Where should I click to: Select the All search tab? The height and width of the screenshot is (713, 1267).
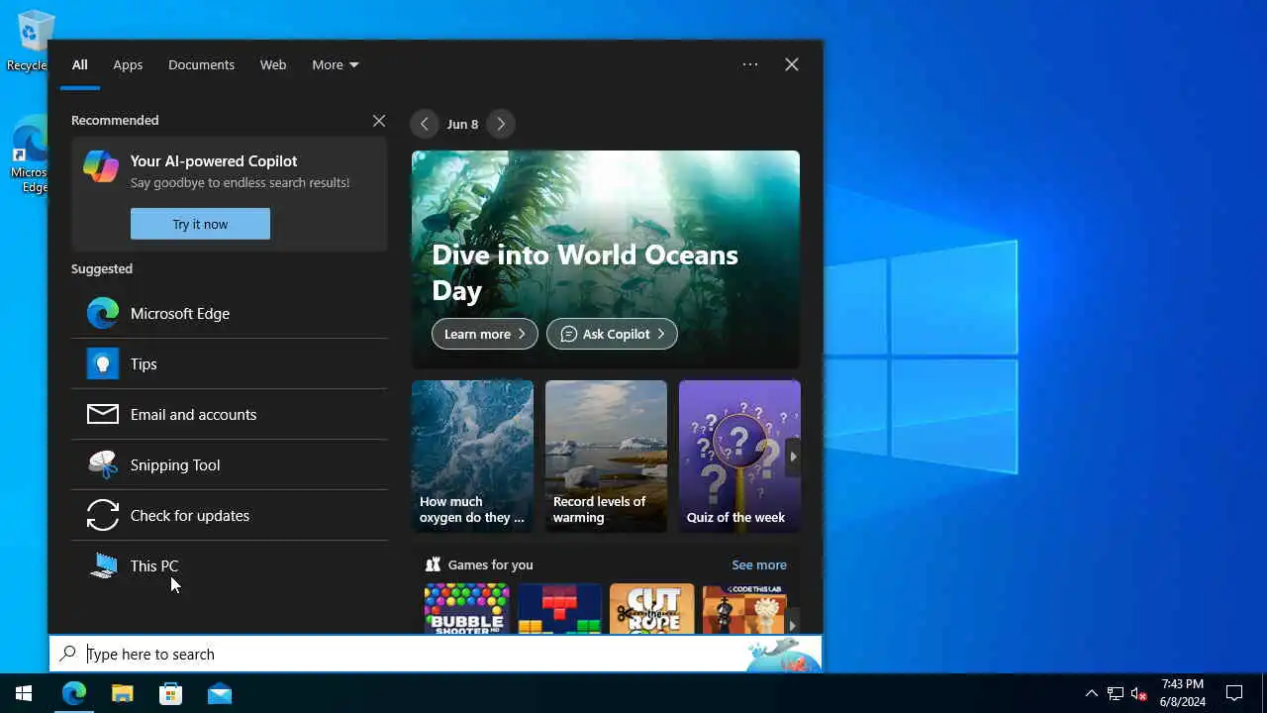pyautogui.click(x=80, y=64)
